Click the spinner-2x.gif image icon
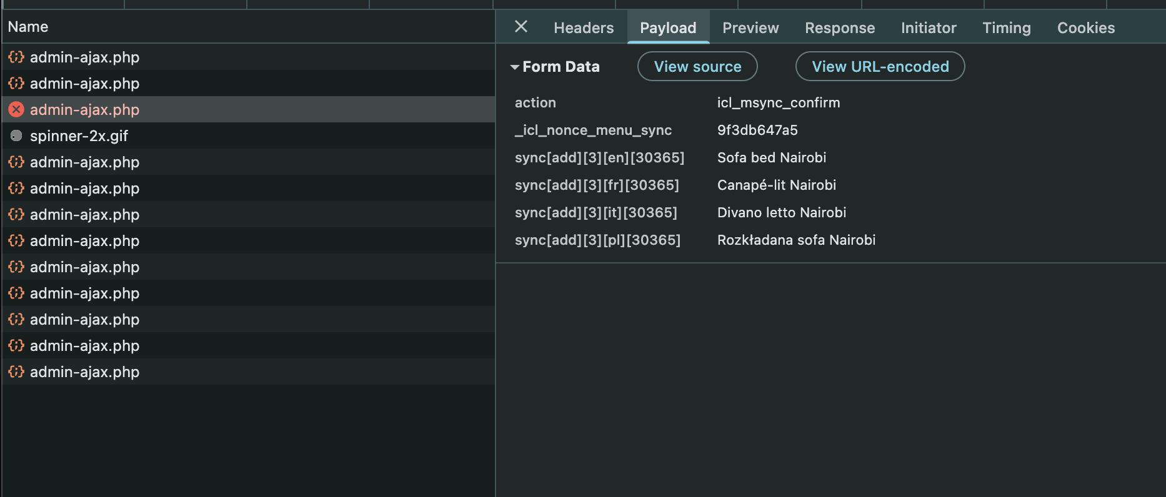 tap(16, 136)
